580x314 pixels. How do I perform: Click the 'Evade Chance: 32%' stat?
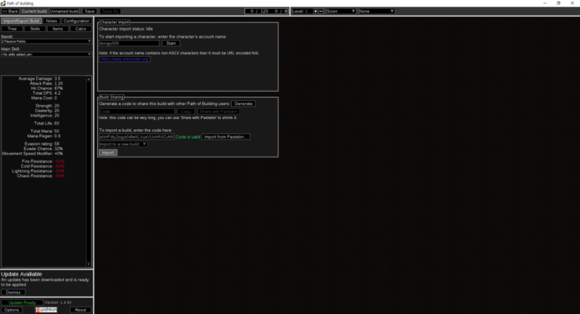(43, 149)
